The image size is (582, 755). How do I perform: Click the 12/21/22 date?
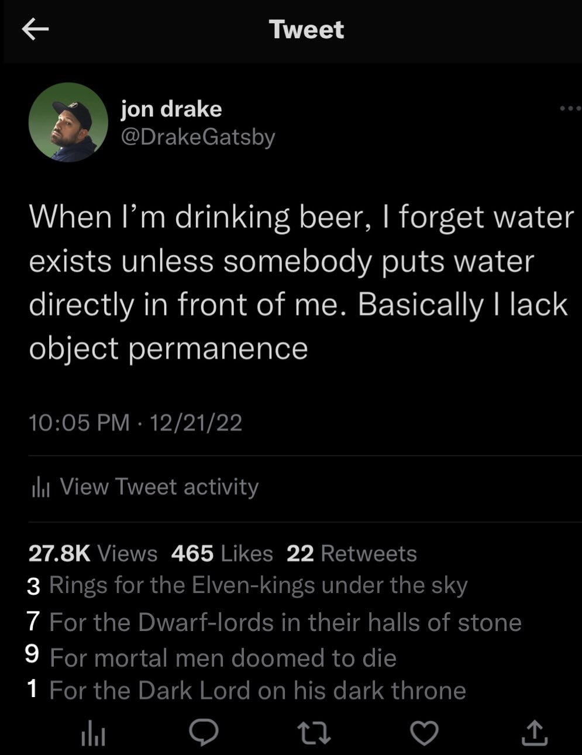click(x=196, y=422)
